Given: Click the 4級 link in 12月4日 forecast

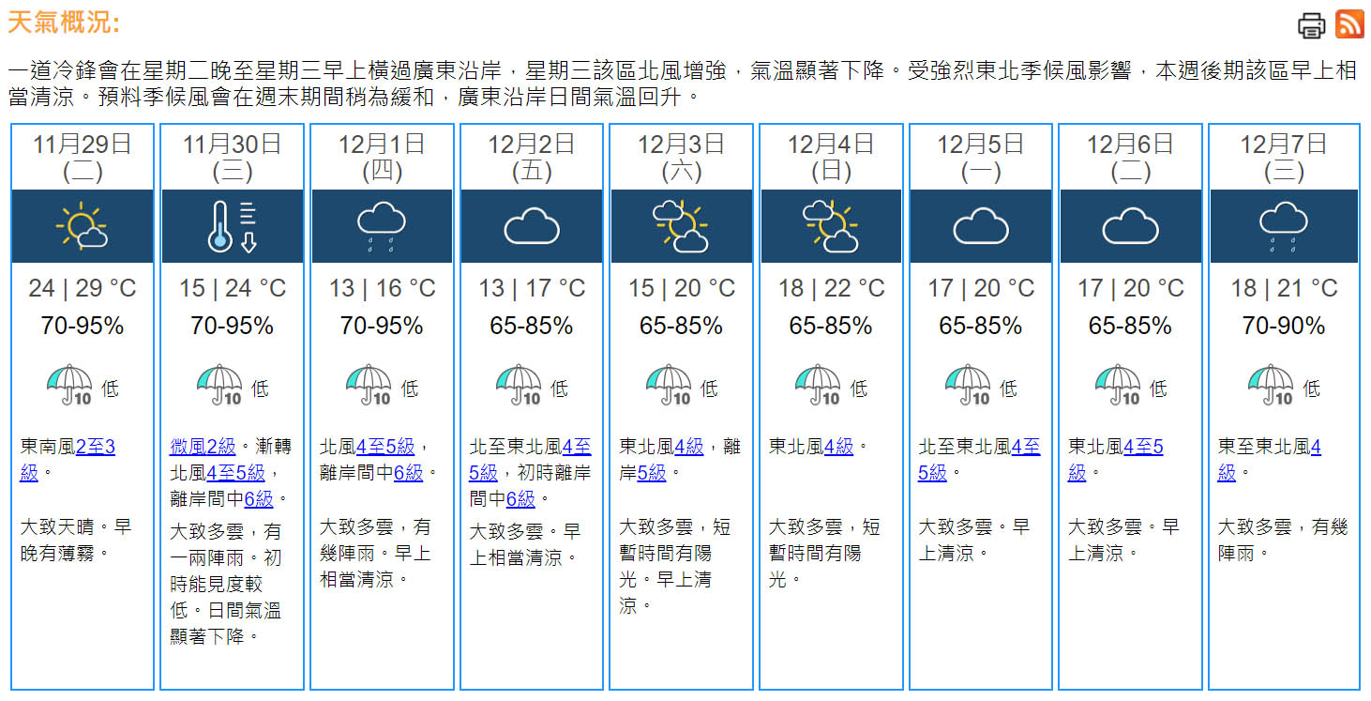Looking at the screenshot, I should pos(839,447).
